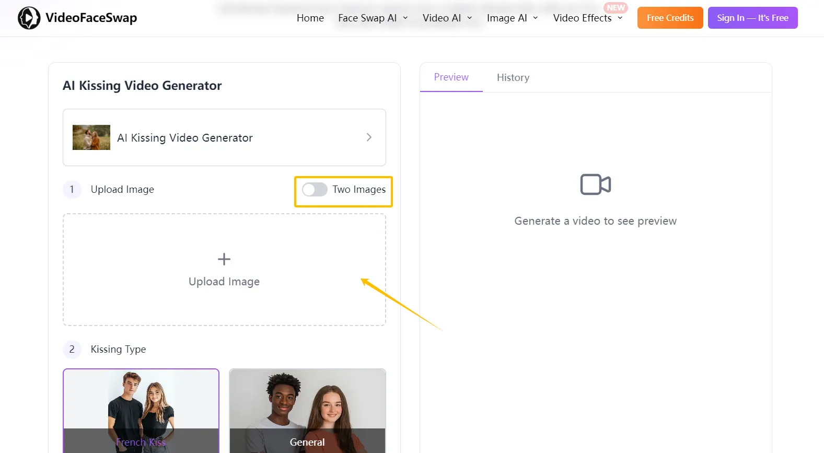Toggle the Two Images switch
The image size is (824, 453).
click(315, 189)
